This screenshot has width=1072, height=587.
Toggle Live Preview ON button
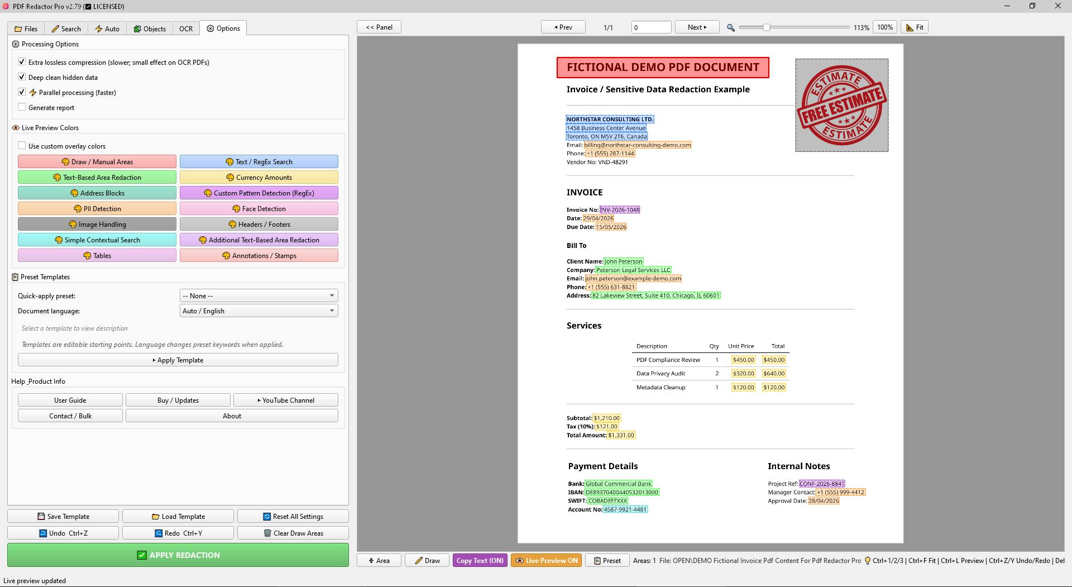coord(547,561)
